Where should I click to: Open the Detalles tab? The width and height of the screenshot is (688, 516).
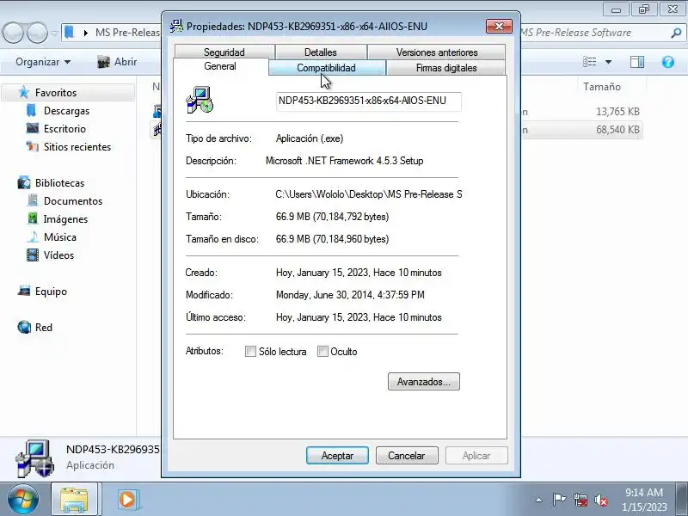pyautogui.click(x=321, y=52)
